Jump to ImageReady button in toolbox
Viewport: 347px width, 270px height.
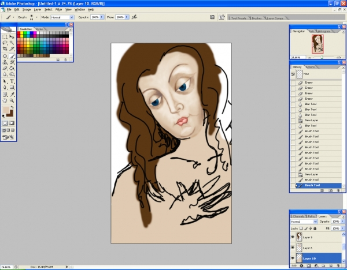8,137
